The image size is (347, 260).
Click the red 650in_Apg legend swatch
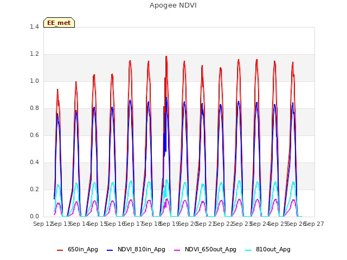click(60, 250)
